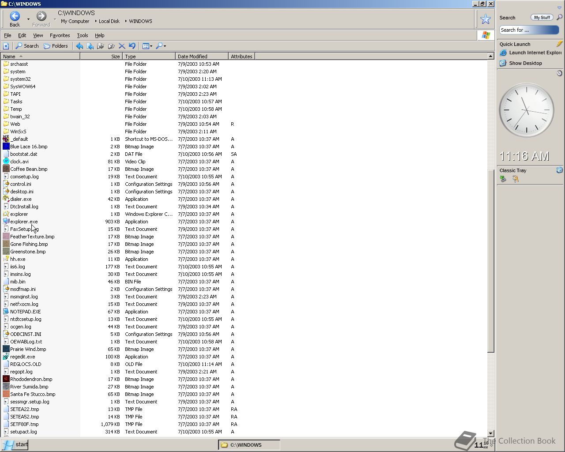Open the favorites star icon

[x=486, y=19]
